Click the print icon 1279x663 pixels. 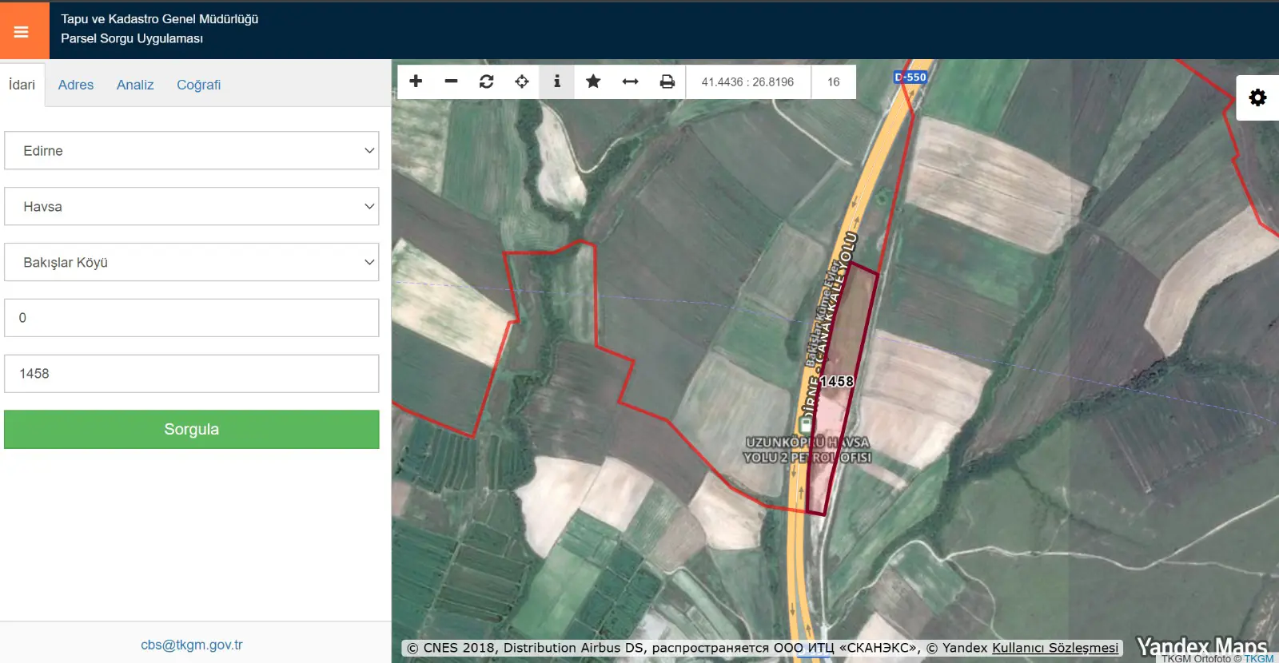point(667,81)
